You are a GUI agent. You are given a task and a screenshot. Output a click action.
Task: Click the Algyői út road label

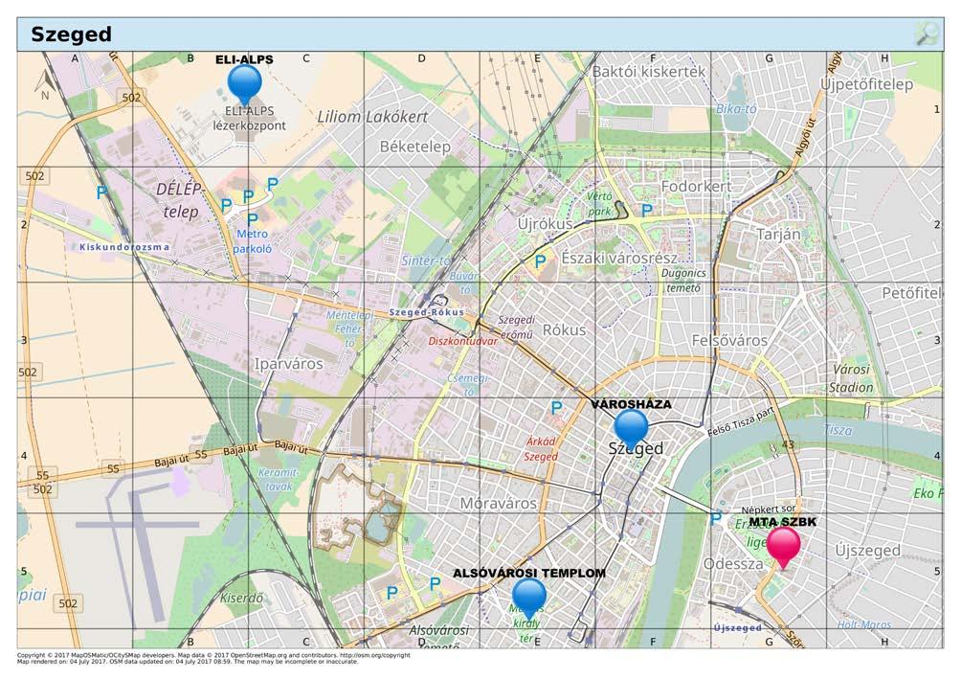[x=807, y=138]
